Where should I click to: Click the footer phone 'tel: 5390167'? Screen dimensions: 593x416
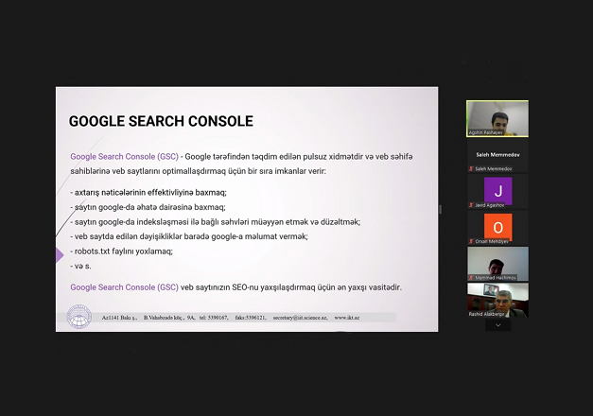coord(214,318)
